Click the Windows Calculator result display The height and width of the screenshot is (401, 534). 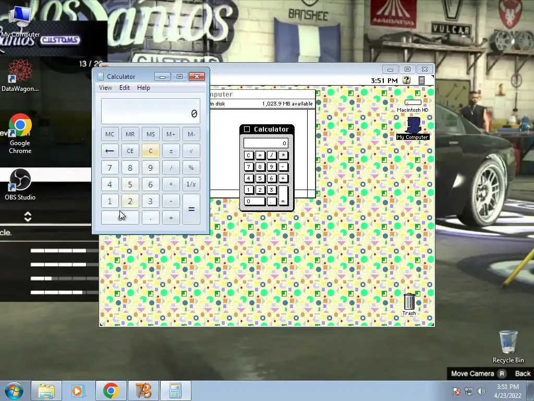pyautogui.click(x=151, y=111)
